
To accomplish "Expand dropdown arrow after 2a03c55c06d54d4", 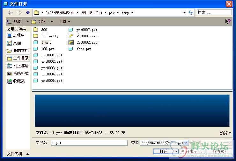I will (77, 13).
